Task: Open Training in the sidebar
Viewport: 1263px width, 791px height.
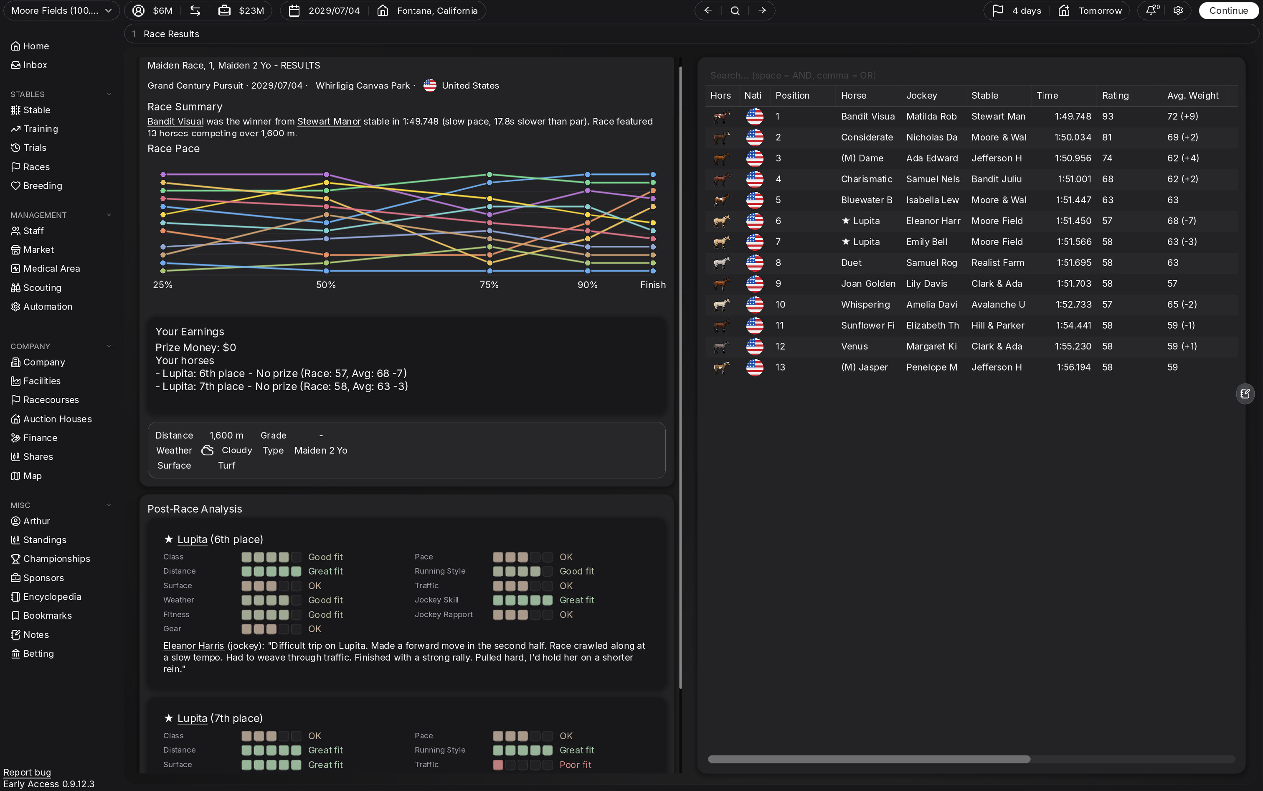Action: tap(35, 129)
